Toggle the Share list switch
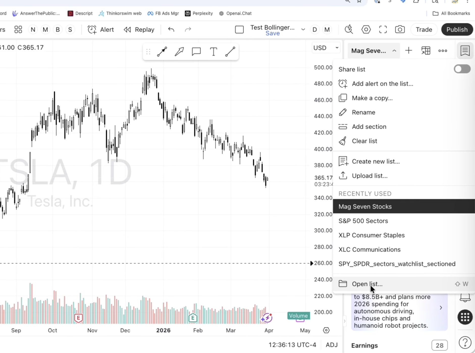475x353 pixels. point(462,69)
